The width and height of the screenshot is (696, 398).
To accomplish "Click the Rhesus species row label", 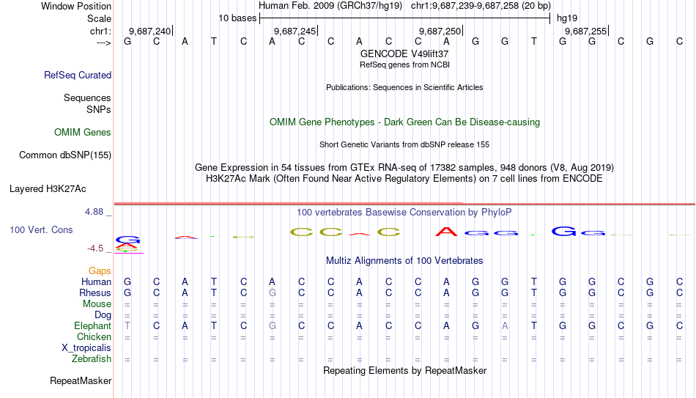I will (95, 293).
